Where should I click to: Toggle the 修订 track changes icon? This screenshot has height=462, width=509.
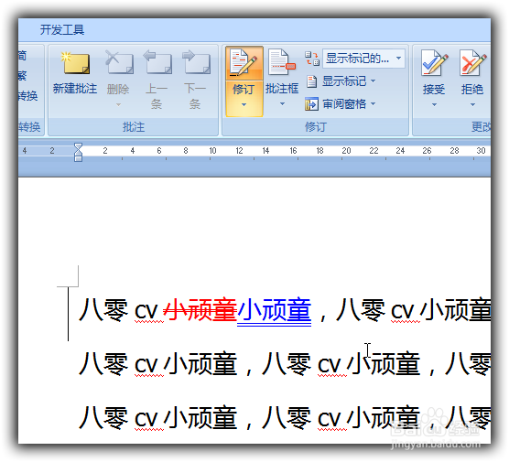(244, 62)
